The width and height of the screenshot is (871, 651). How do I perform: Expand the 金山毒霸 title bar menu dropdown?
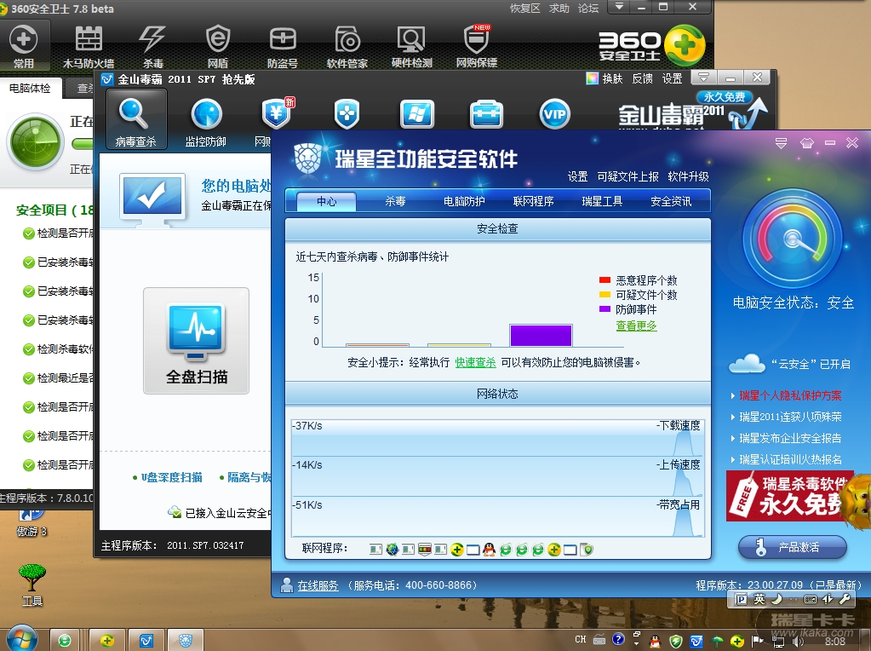[x=704, y=77]
